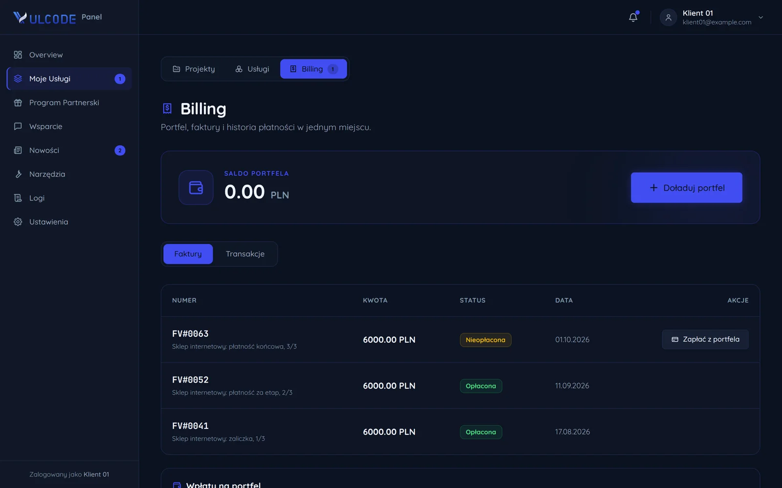782x488 pixels.
Task: Open the notifications bell
Action: 633,17
